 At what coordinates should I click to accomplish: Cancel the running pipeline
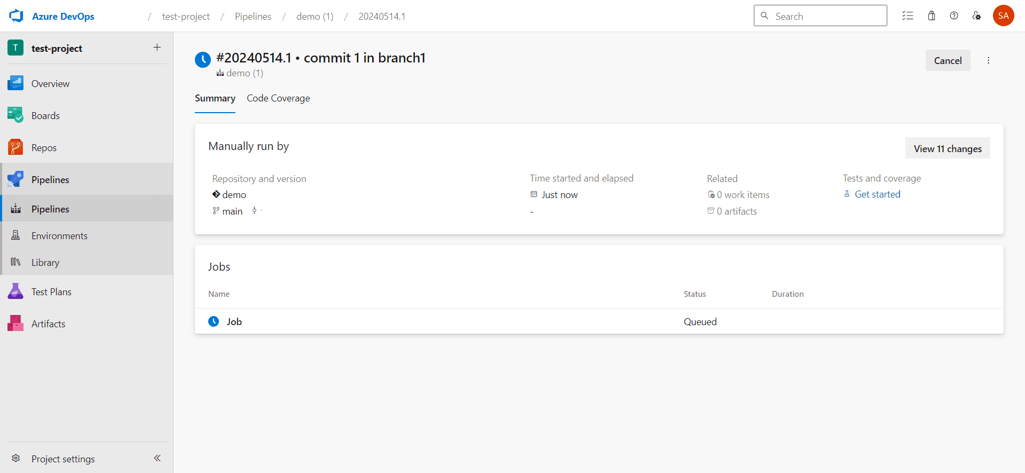point(948,60)
